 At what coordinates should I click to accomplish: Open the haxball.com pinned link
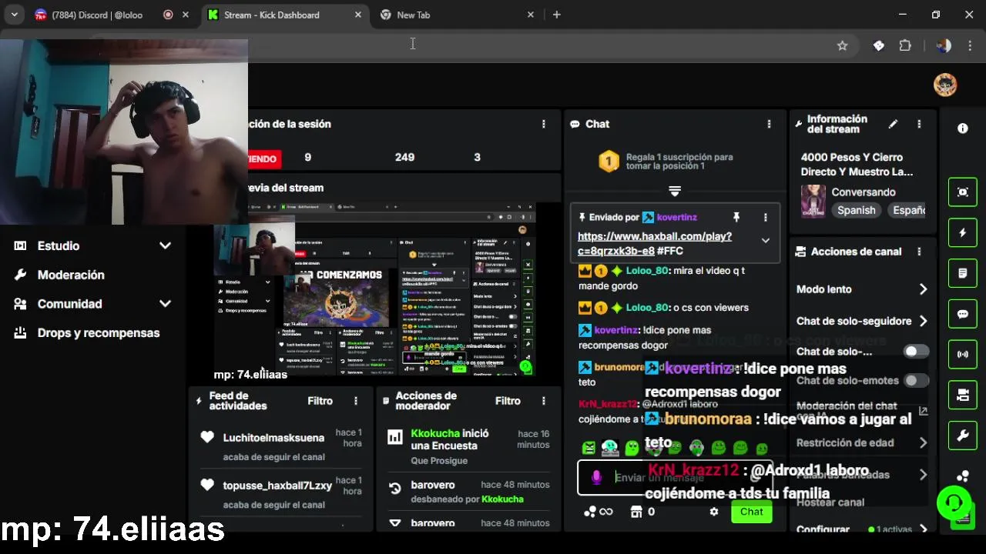[x=655, y=243]
